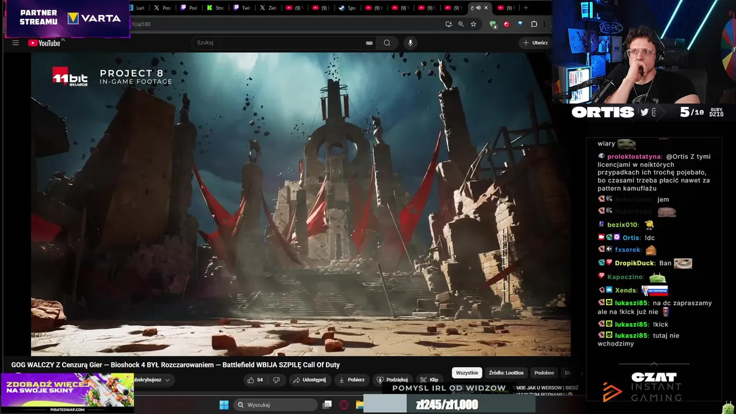The width and height of the screenshot is (736, 414).
Task: Click chat username proloktostatyna
Action: (634, 156)
